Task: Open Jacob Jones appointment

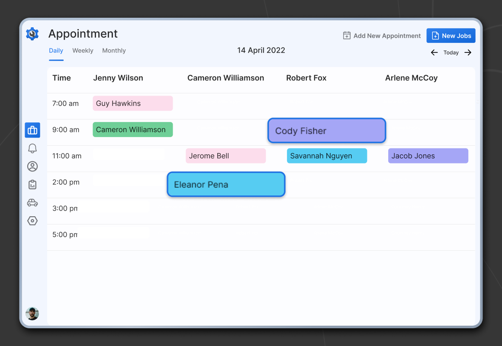Action: coord(428,156)
